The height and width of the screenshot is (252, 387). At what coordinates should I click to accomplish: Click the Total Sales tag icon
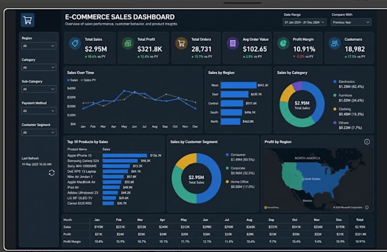(75, 43)
